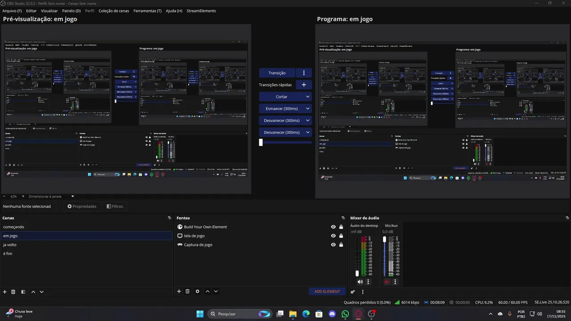The width and height of the screenshot is (571, 321).
Task: Open the Visualizar menu
Action: pos(49,11)
